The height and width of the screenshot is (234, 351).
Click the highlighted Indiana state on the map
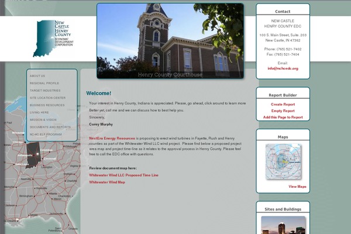(33, 154)
